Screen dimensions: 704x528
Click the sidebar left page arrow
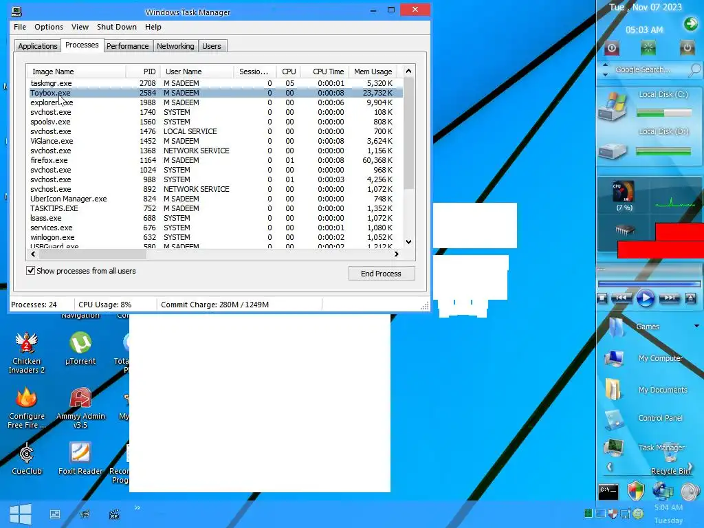[609, 467]
